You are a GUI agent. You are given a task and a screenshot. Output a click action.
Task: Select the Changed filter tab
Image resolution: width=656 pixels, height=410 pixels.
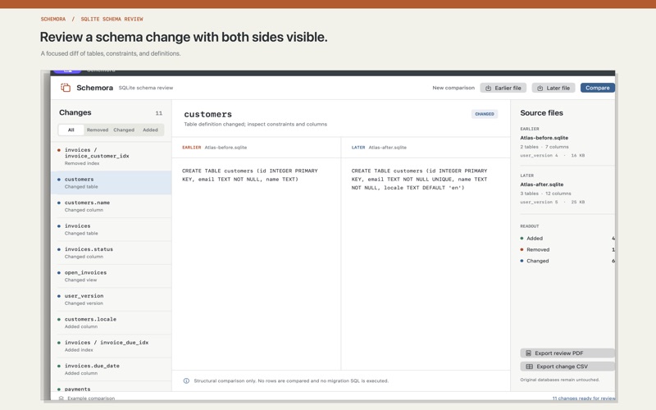124,130
